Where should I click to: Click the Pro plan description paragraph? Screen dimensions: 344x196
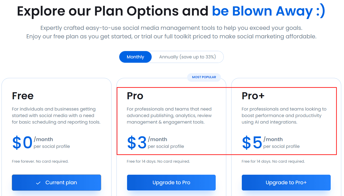169,116
